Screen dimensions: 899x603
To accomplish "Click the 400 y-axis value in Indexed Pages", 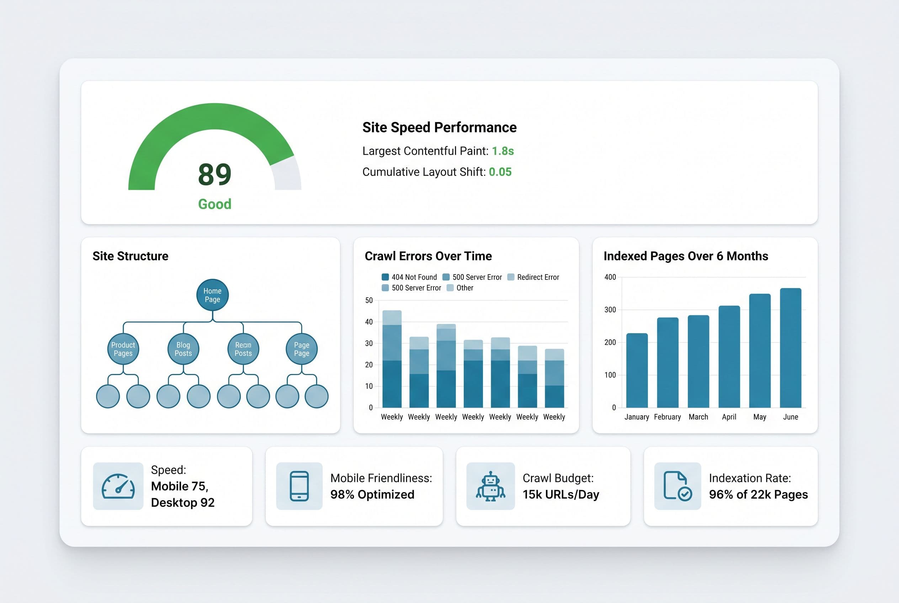I will 610,277.
